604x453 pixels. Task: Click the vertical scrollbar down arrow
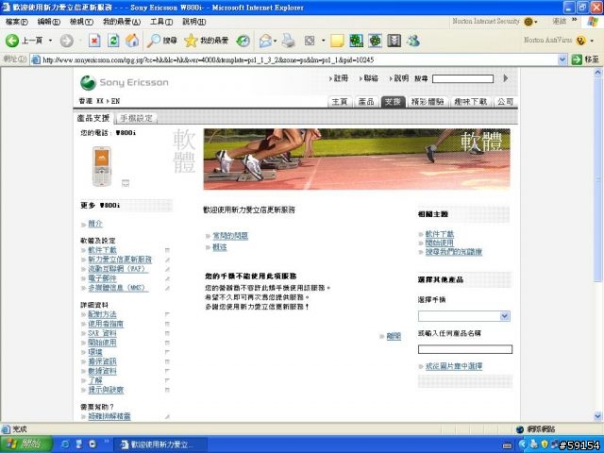(597, 415)
